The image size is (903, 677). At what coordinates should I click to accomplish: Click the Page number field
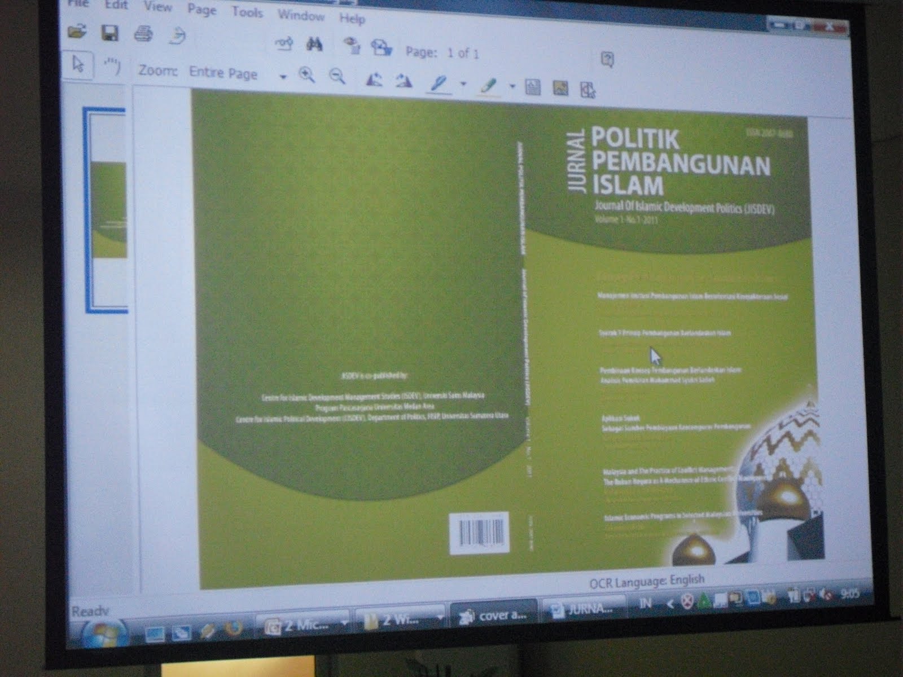pyautogui.click(x=463, y=53)
